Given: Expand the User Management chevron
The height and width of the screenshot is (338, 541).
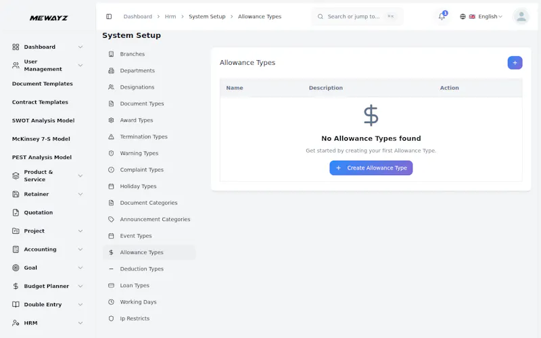Looking at the screenshot, I should coord(80,65).
